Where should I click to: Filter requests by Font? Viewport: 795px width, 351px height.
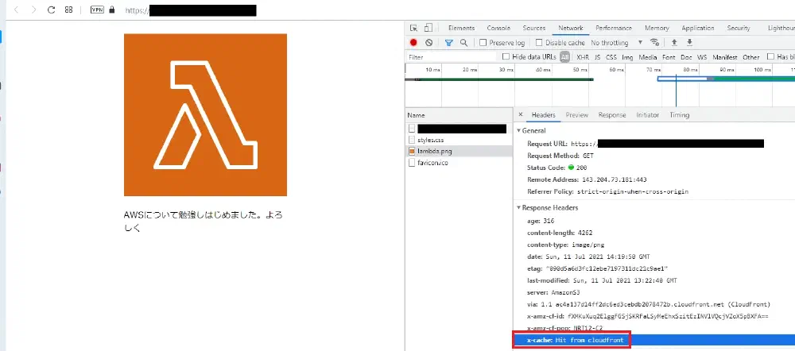(669, 57)
